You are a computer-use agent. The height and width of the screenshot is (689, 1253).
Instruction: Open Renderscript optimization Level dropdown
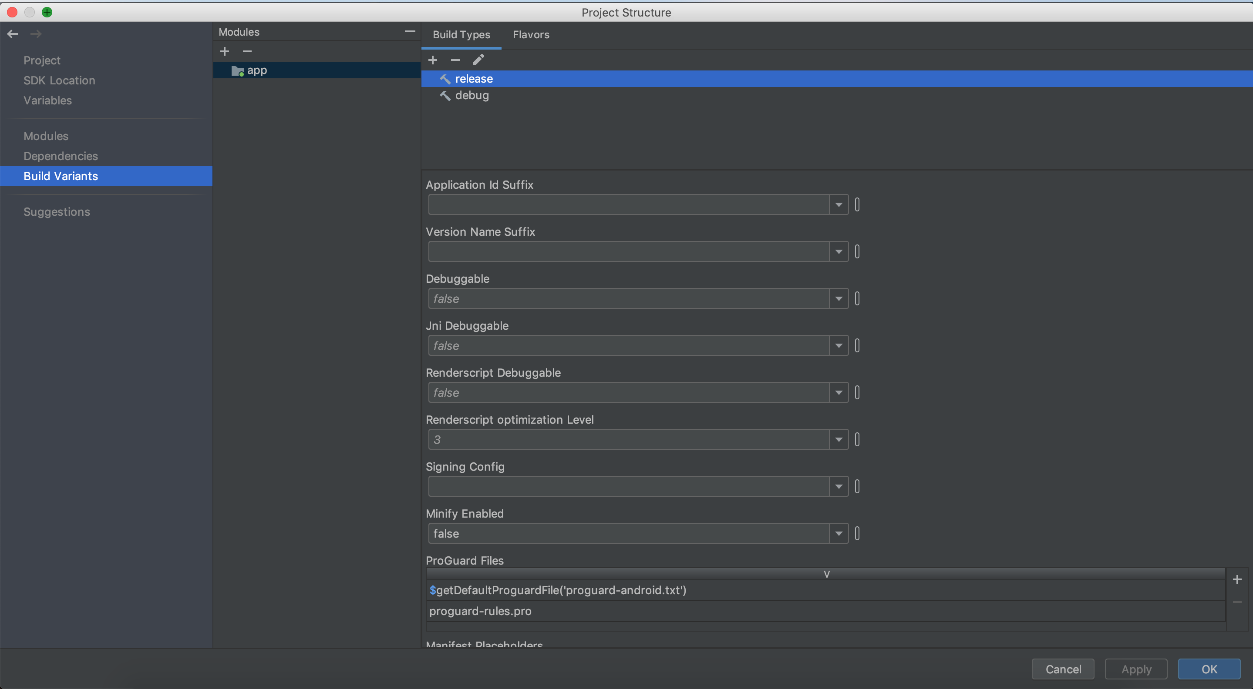(x=839, y=440)
